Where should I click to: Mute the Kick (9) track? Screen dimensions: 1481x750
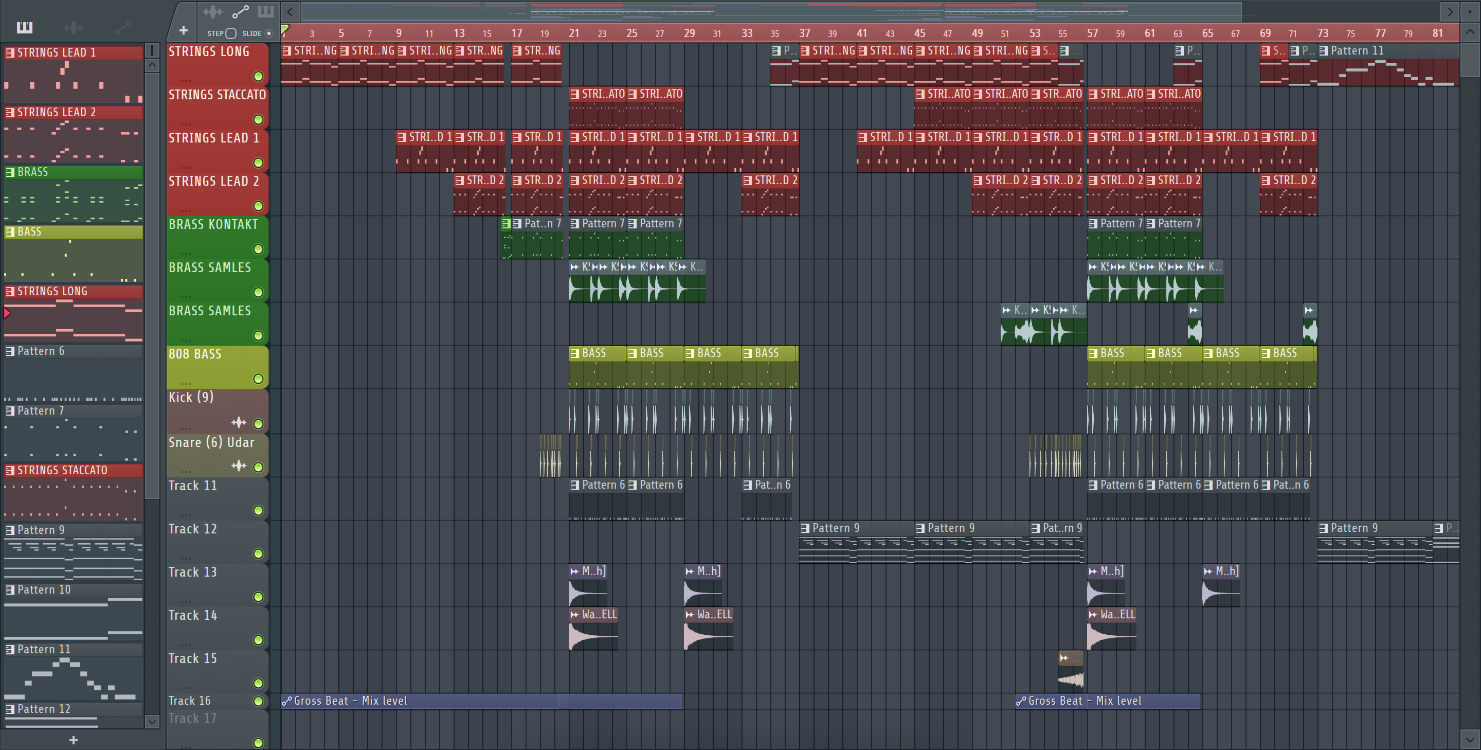(x=258, y=424)
